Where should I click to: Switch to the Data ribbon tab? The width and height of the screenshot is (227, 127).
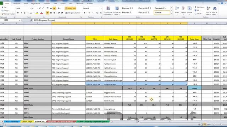55,3
